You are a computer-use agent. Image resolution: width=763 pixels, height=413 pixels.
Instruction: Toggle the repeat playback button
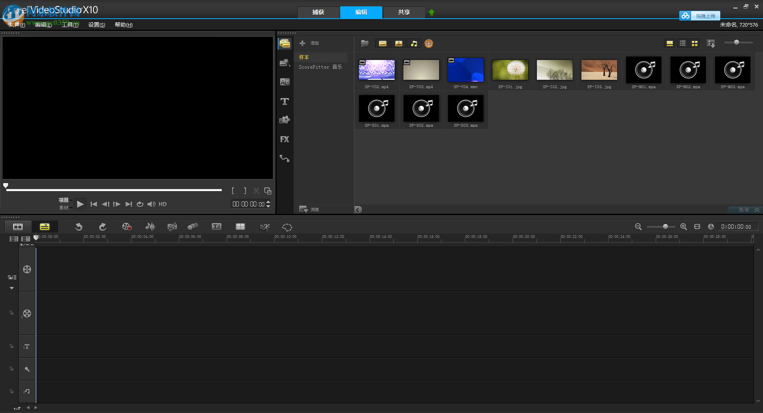click(140, 204)
